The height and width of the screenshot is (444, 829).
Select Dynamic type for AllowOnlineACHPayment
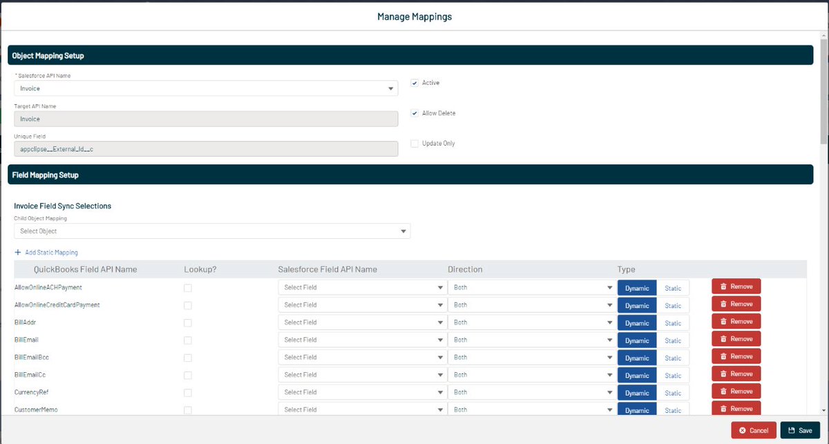(x=637, y=288)
